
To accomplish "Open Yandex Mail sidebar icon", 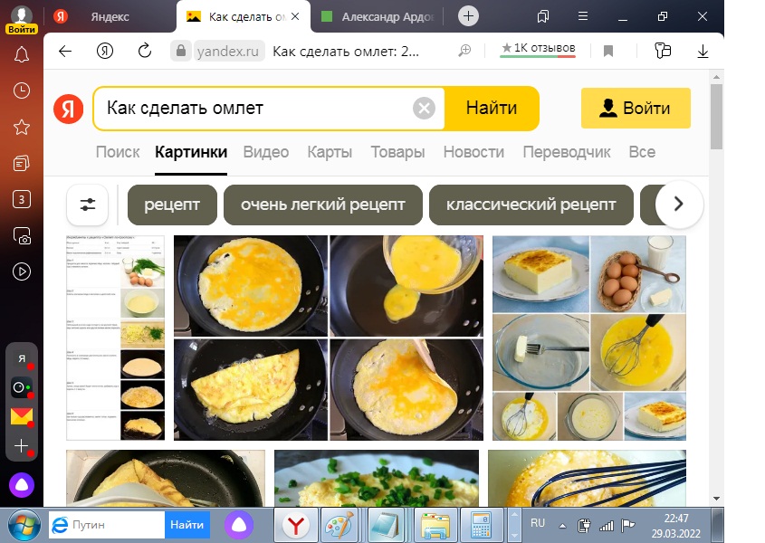I will click(22, 416).
